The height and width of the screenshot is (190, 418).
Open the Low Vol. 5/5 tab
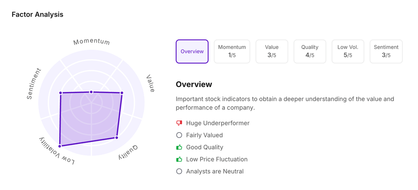click(348, 52)
